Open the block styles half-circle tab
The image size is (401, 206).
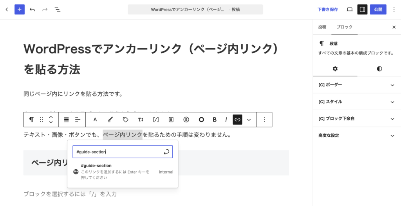pyautogui.click(x=379, y=69)
